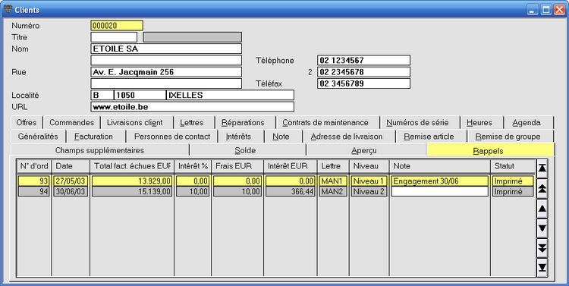This screenshot has width=569, height=286.
Task: Click the total cell 15.139,00
Action: (x=132, y=192)
